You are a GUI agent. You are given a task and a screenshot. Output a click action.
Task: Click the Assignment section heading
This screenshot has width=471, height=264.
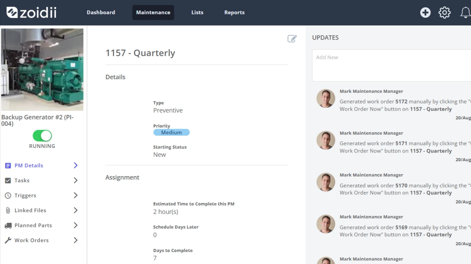(122, 178)
